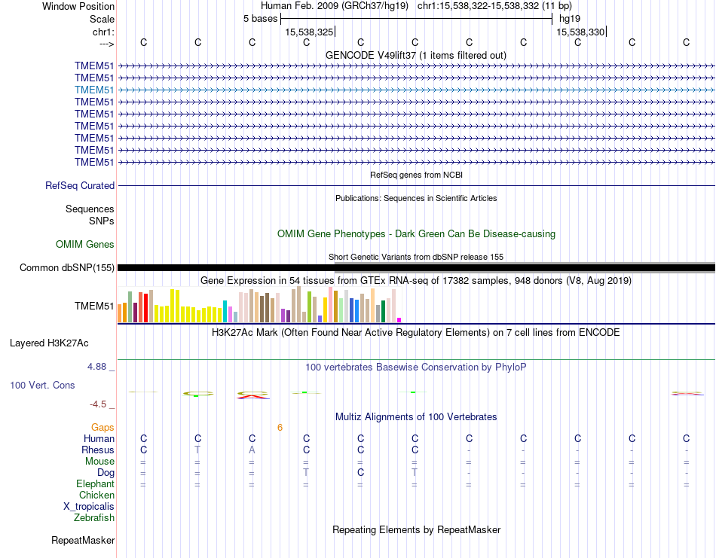This screenshot has width=716, height=558.
Task: Click the Sequences track label
Action: tap(90, 209)
